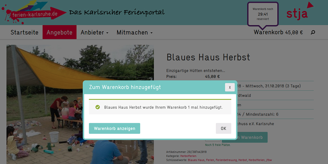The height and width of the screenshot is (164, 328).
Task: Open the Angebote menu item
Action: pyautogui.click(x=59, y=32)
